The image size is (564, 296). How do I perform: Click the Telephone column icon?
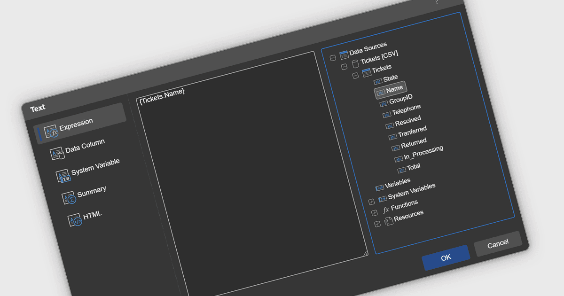[387, 115]
